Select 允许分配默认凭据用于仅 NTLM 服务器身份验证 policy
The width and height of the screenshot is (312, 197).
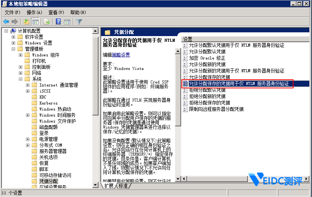click(x=237, y=45)
